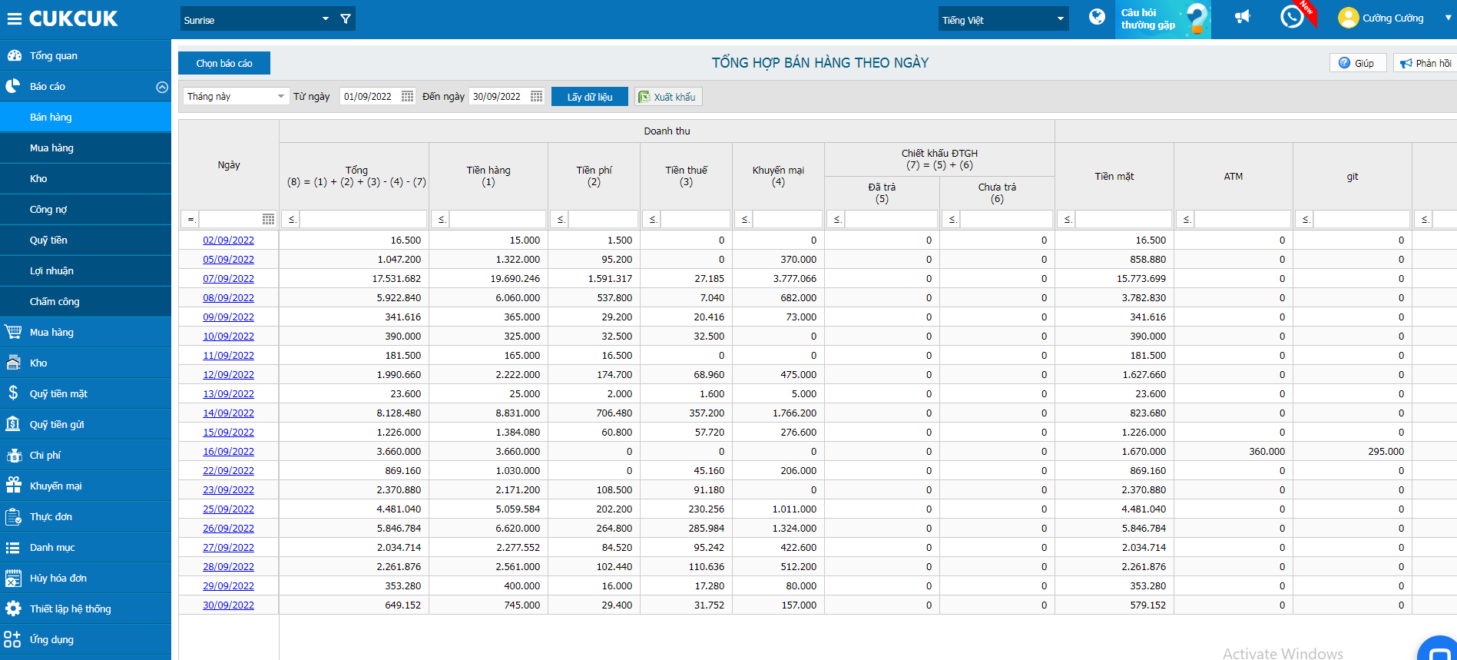Click the git value 295.000

1386,451
